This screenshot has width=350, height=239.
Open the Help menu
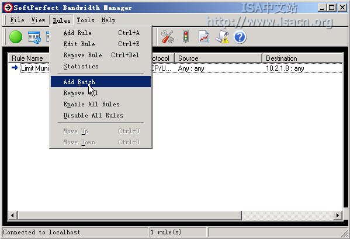pos(108,20)
